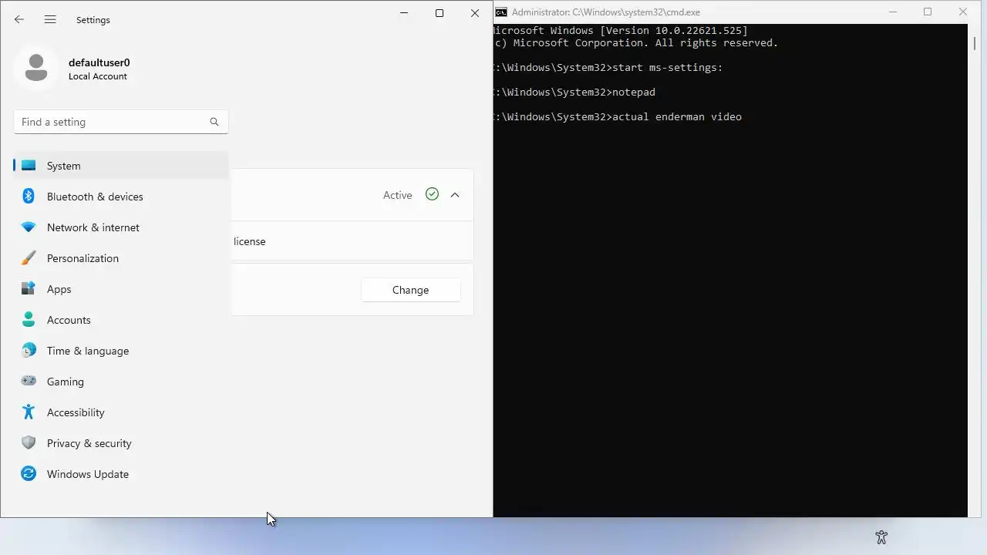Image resolution: width=987 pixels, height=555 pixels.
Task: Click the Privacy & security shield icon
Action: (x=29, y=443)
